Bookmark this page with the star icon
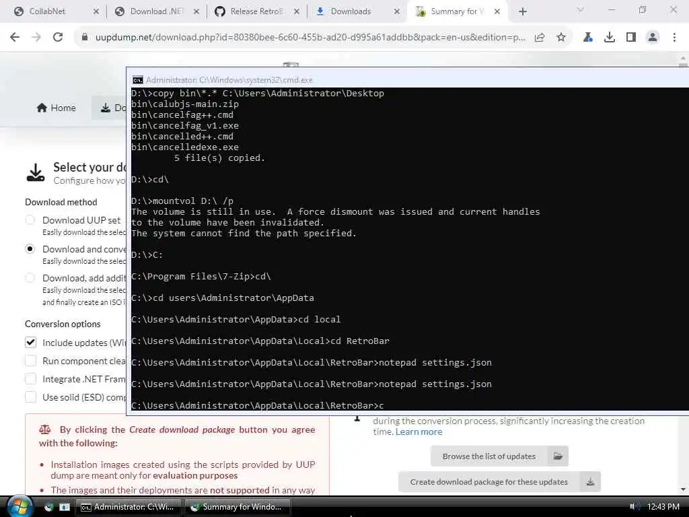Screen dimensions: 689x517 (x=561, y=38)
